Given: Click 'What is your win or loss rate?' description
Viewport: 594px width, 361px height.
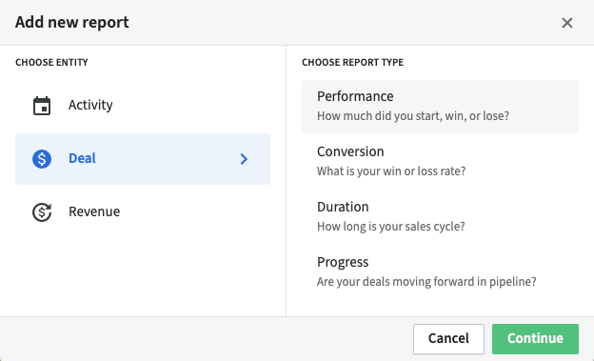Looking at the screenshot, I should tap(391, 171).
